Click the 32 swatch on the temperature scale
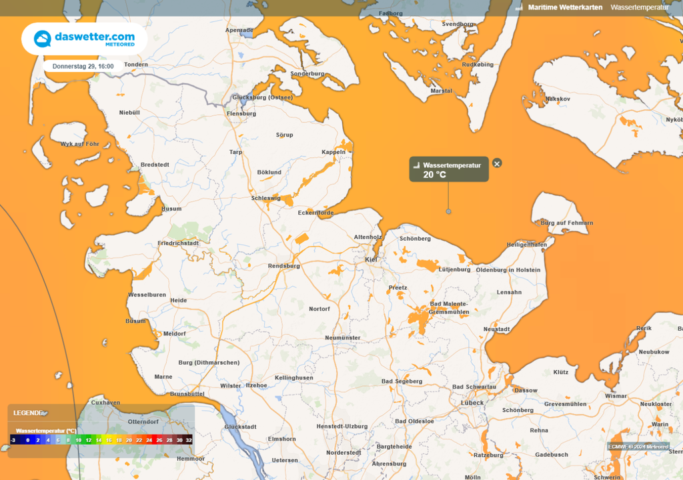The height and width of the screenshot is (480, 683). coord(189,440)
